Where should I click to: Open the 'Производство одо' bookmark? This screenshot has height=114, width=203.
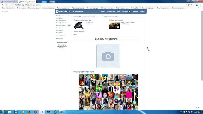[x=78, y=8]
